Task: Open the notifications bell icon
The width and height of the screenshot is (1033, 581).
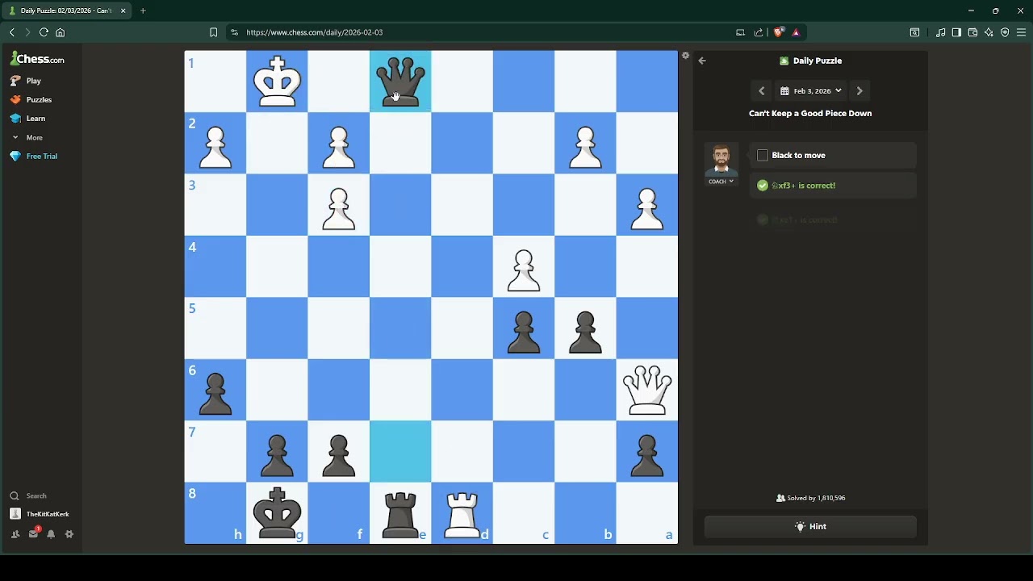Action: [x=51, y=534]
